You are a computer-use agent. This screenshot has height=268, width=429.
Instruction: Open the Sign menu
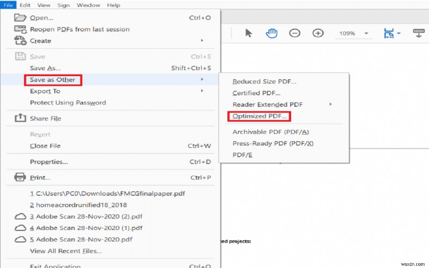point(63,5)
